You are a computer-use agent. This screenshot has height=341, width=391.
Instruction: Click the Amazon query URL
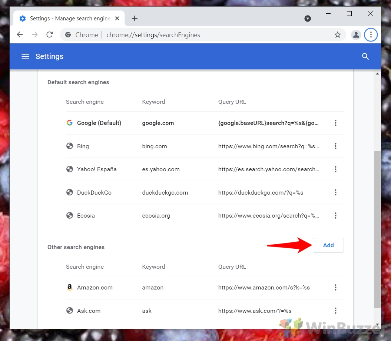264,288
